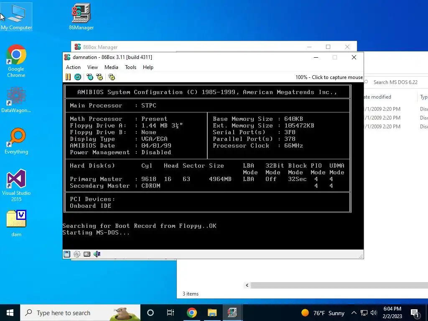Select the Google Chrome desktop shortcut

pyautogui.click(x=16, y=61)
